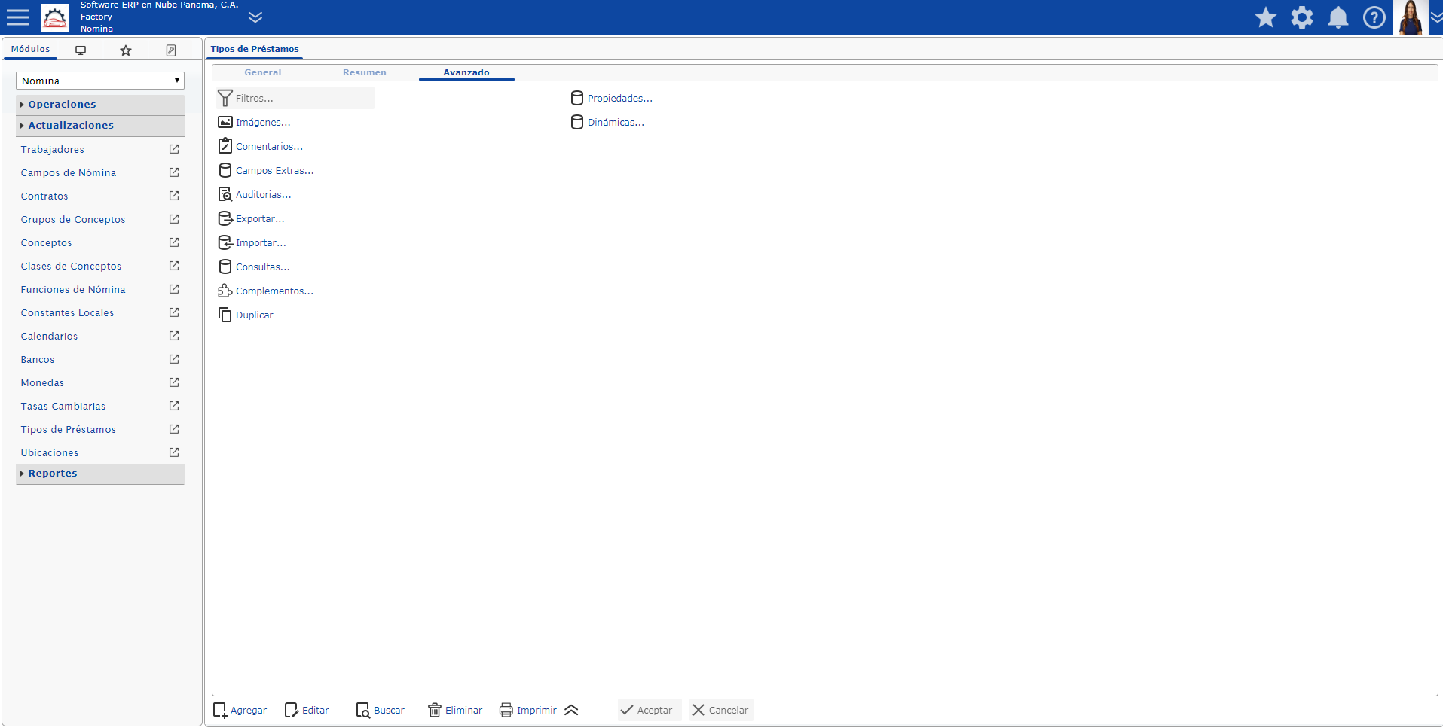1443x728 pixels.
Task: Click the Eliminar button
Action: [455, 711]
